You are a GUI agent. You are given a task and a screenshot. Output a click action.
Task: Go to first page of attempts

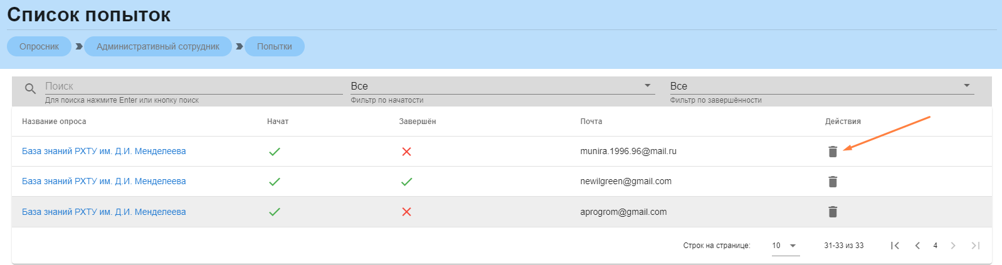pyautogui.click(x=895, y=246)
